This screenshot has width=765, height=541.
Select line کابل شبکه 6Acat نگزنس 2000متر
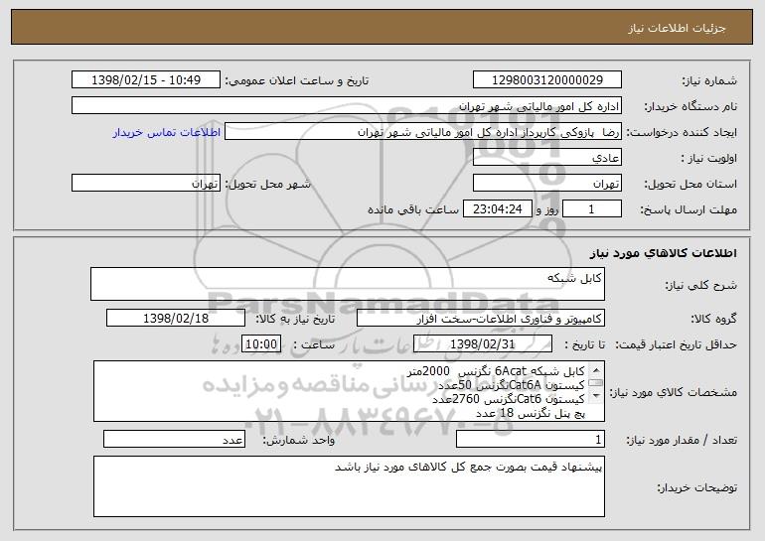point(496,372)
